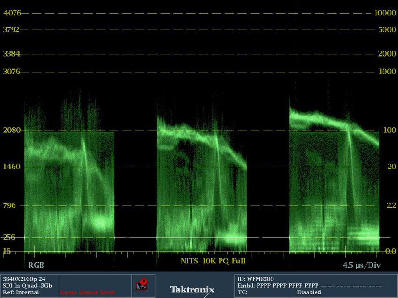This screenshot has width=398, height=298.
Task: Click the 1000 nits scale label
Action: pos(387,71)
